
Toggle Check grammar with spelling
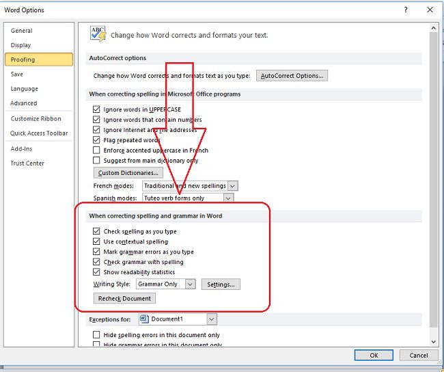point(96,262)
